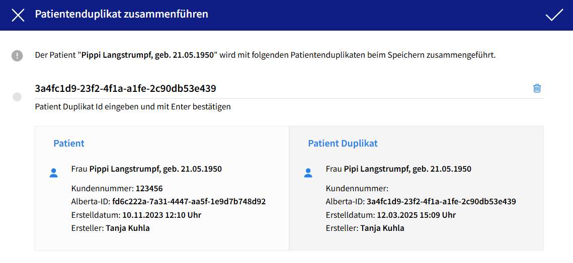
Task: Click the gray circle beside the ID field
Action: (x=17, y=97)
